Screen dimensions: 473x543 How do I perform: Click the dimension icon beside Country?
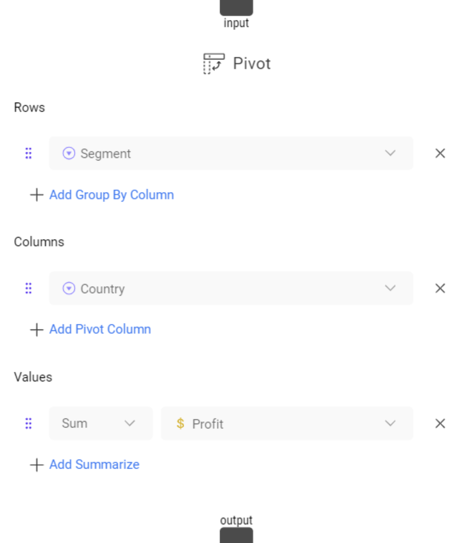69,288
